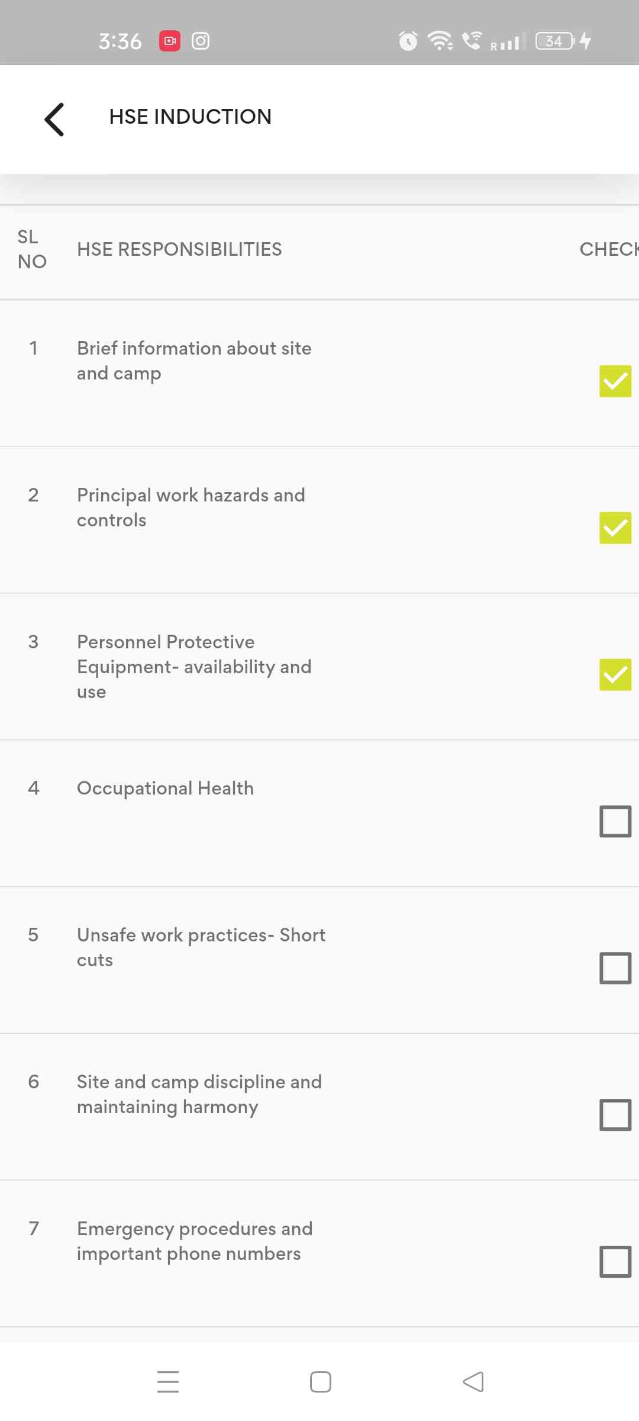Uncheck Brief information about site checkbox
Viewport: 639px width, 1421px height.
pyautogui.click(x=615, y=381)
